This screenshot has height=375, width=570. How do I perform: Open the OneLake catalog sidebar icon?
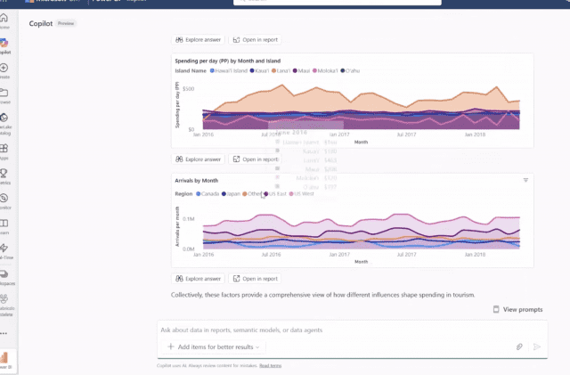[4, 118]
